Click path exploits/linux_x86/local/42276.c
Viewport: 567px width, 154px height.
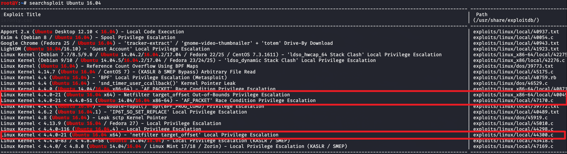(x=519, y=61)
